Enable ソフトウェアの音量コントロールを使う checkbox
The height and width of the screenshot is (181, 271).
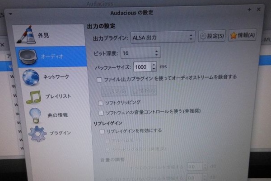coord(101,113)
